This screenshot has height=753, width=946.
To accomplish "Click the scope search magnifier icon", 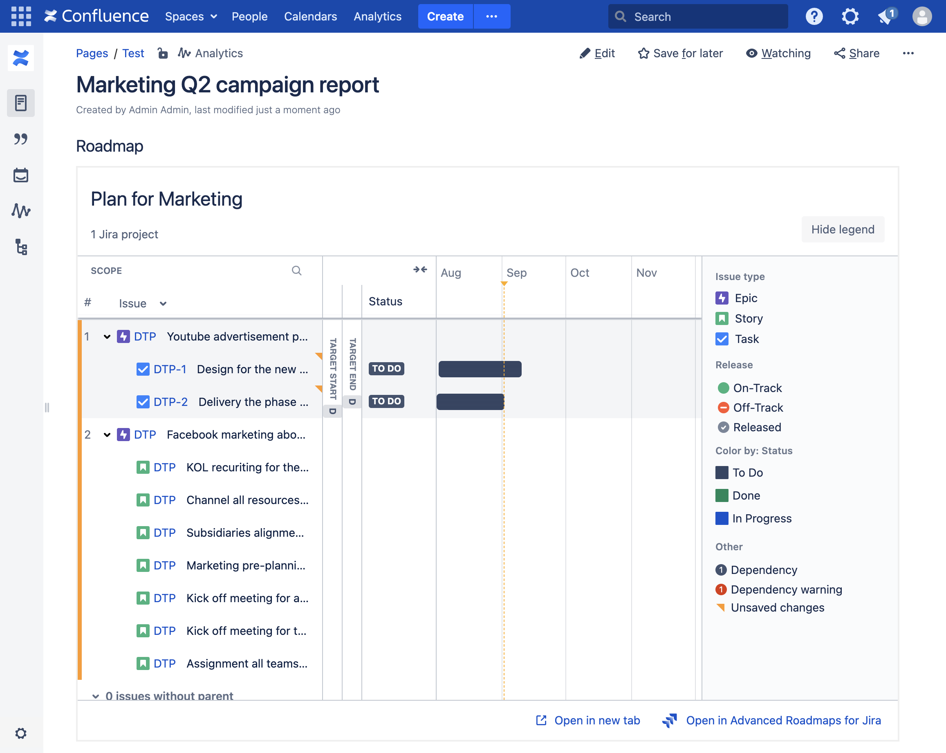I will pyautogui.click(x=297, y=270).
